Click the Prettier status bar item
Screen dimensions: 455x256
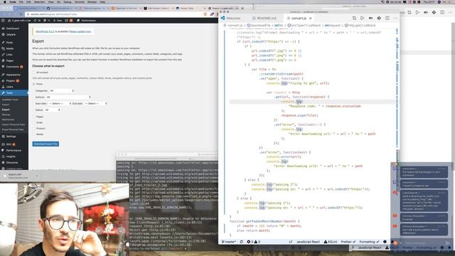pyautogui.click(x=348, y=242)
